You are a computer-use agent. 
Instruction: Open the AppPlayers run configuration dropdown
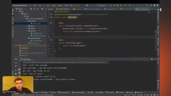tap(102, 5)
